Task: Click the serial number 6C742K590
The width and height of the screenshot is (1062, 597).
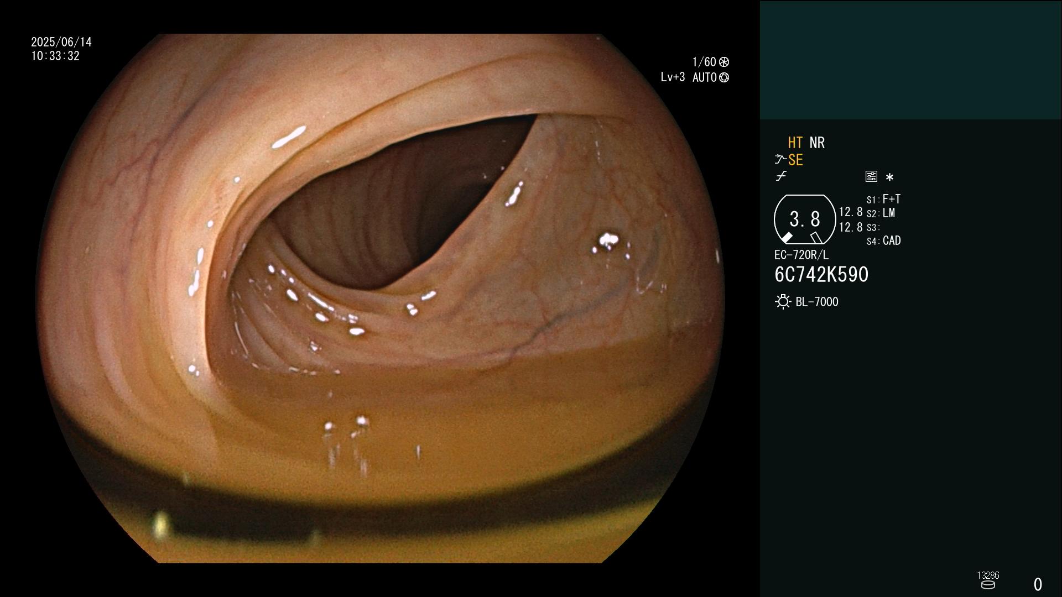Action: click(821, 275)
